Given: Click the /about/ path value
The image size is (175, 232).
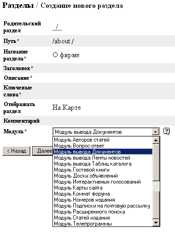Looking at the screenshot, I should point(63,41).
